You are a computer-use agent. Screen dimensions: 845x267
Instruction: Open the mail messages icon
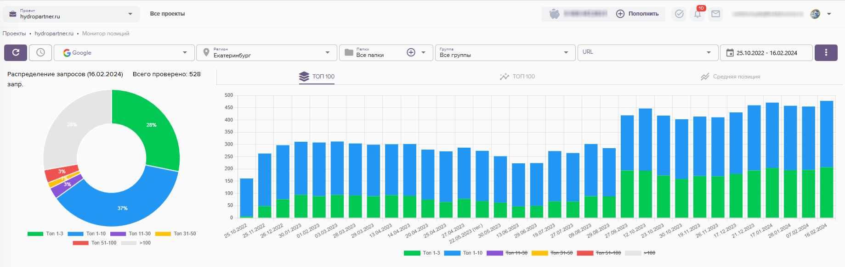pyautogui.click(x=715, y=14)
